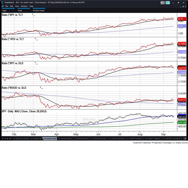The width and height of the screenshot is (188, 188).
Task: Click next workspace tab arrow
Action: [8, 139]
